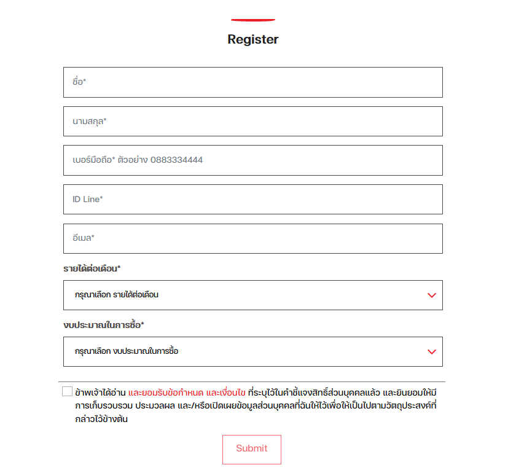Viewport: 508px width, 473px height.
Task: Tick the terms consent checkbox
Action: click(x=67, y=391)
